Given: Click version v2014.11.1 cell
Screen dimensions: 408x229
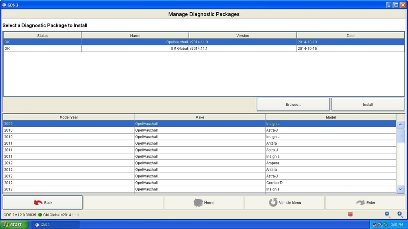Looking at the screenshot, I should [243, 49].
